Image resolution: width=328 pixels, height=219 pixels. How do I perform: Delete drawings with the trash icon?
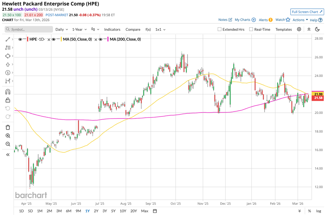pyautogui.click(x=8, y=127)
